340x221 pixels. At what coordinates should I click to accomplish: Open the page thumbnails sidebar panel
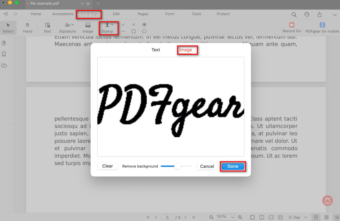coord(4,43)
